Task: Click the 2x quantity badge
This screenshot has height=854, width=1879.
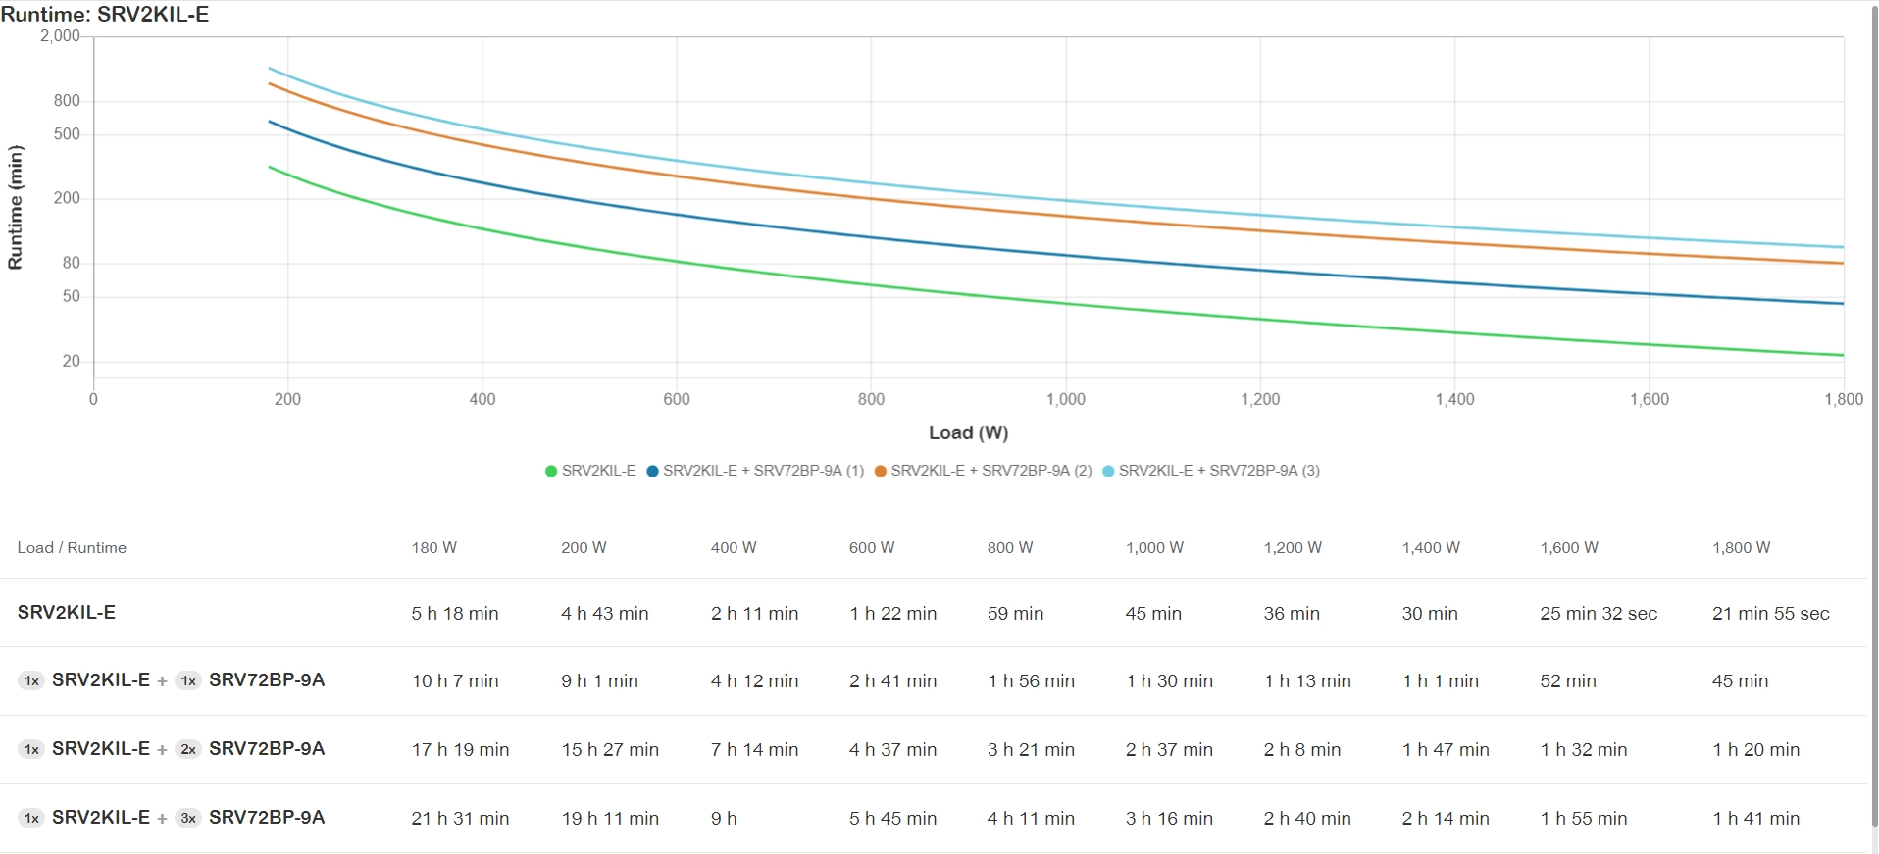Action: [188, 749]
